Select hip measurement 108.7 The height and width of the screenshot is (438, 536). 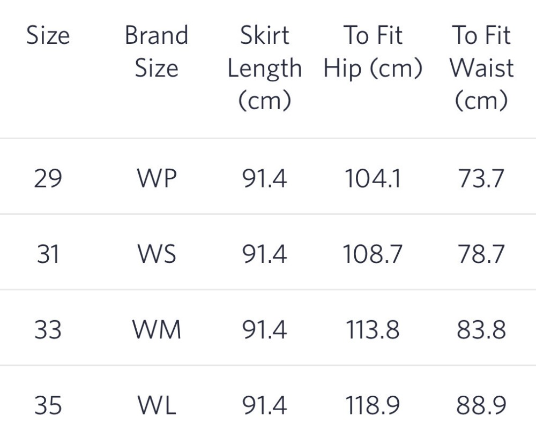373,254
